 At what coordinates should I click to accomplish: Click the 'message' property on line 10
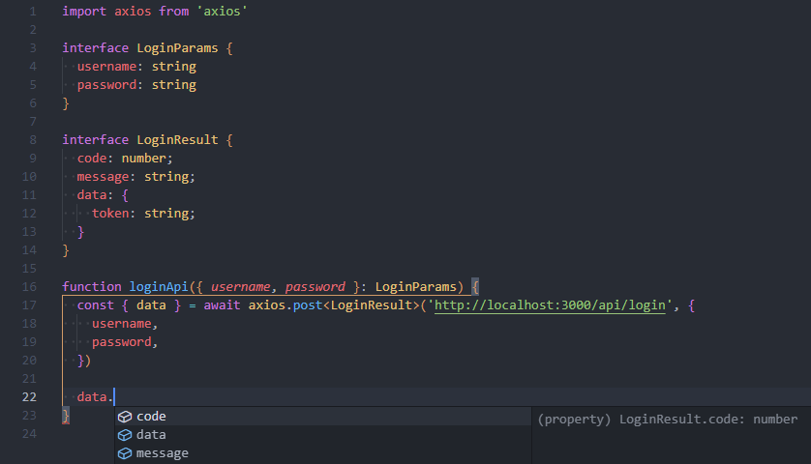pos(103,177)
